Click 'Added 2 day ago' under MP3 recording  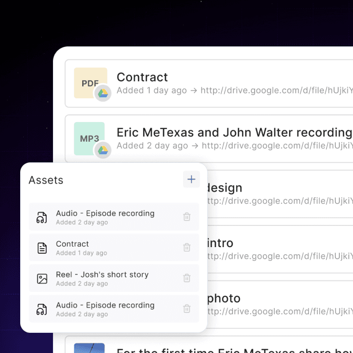pyautogui.click(x=152, y=146)
